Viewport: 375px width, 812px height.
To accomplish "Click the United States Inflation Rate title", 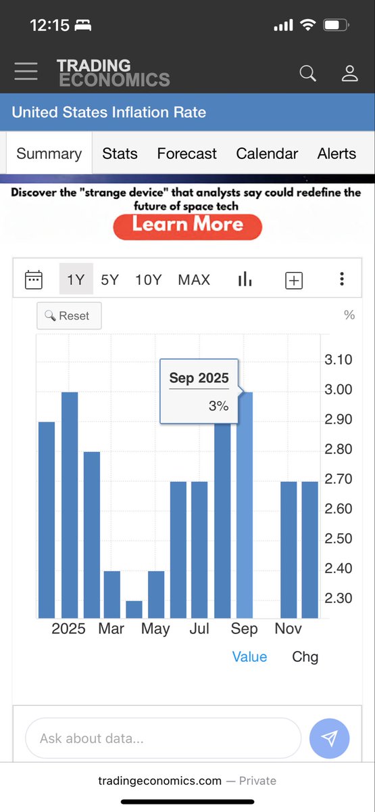I will 109,112.
